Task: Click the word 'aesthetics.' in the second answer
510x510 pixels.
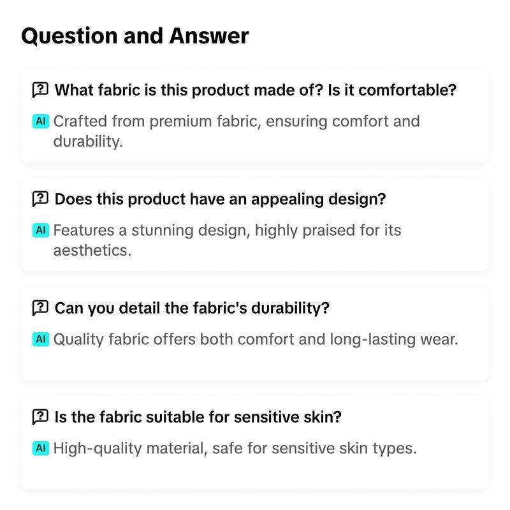Action: pos(92,251)
